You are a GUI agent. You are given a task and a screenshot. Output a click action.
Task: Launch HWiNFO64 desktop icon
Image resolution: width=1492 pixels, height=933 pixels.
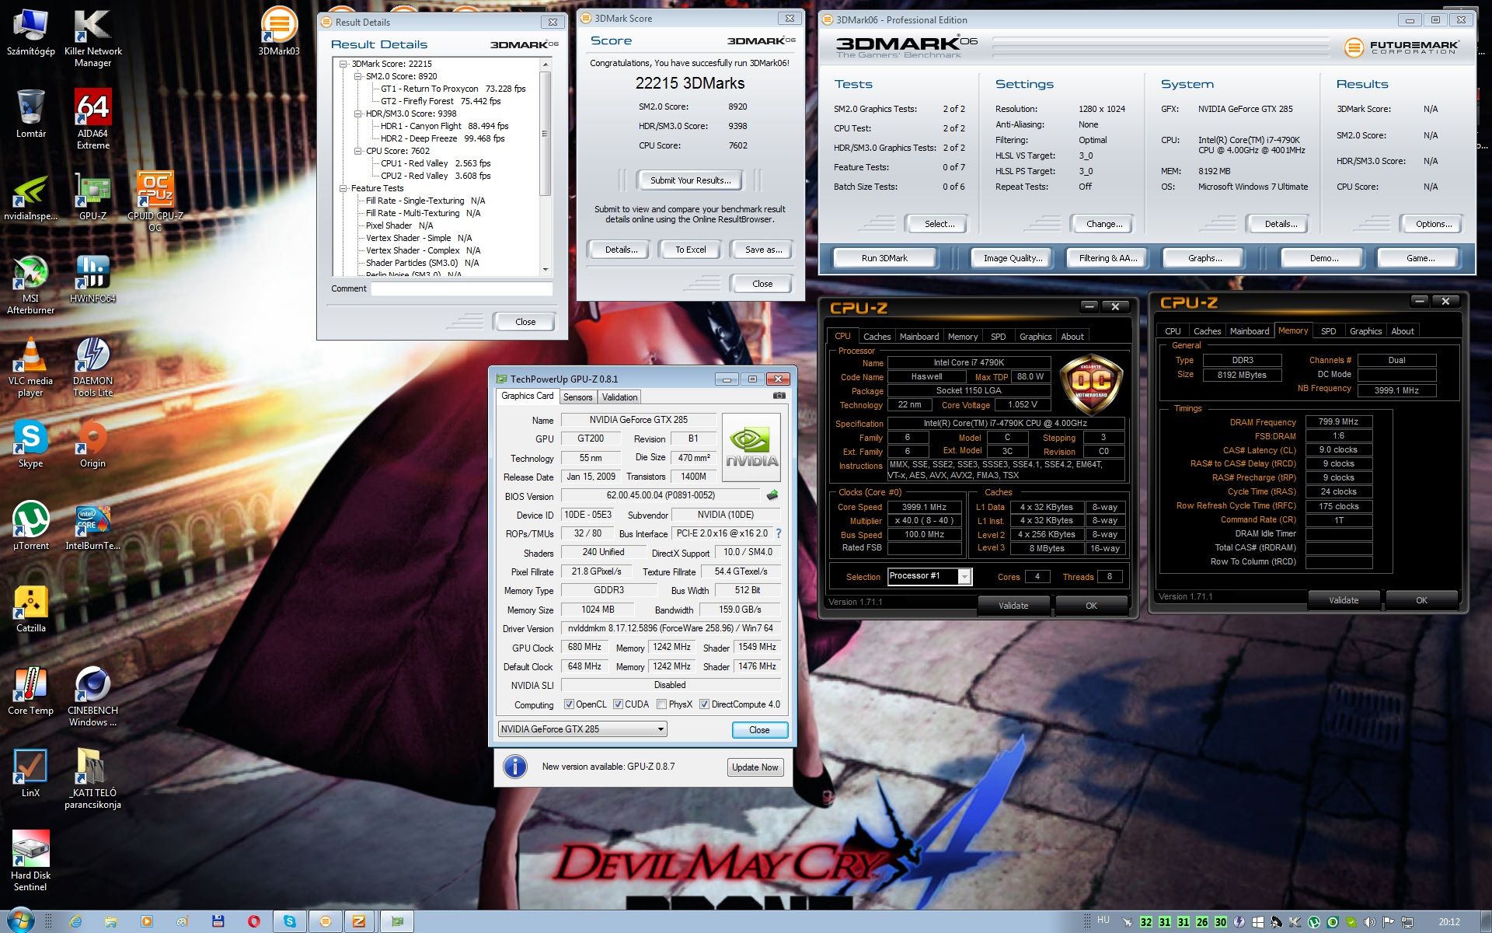[92, 280]
